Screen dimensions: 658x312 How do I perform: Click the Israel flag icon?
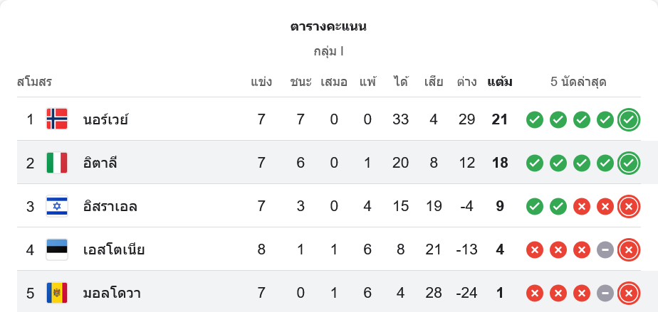57,206
